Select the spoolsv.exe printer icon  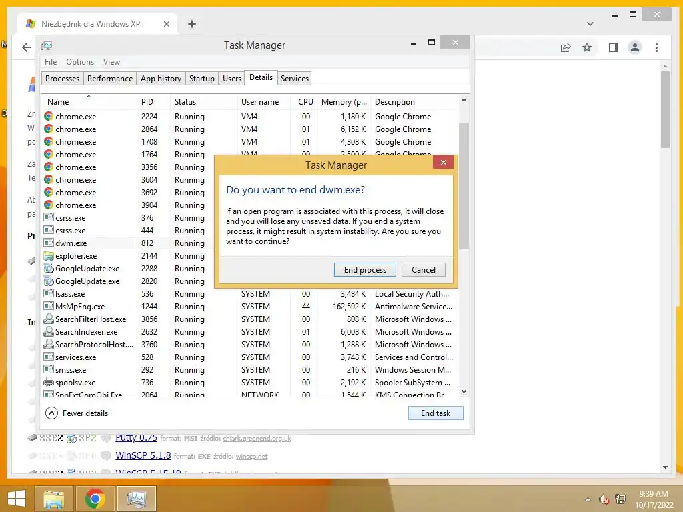[x=48, y=382]
